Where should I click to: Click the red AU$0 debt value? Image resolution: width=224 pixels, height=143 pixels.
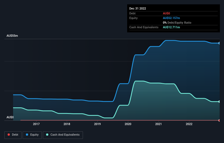click(166, 13)
